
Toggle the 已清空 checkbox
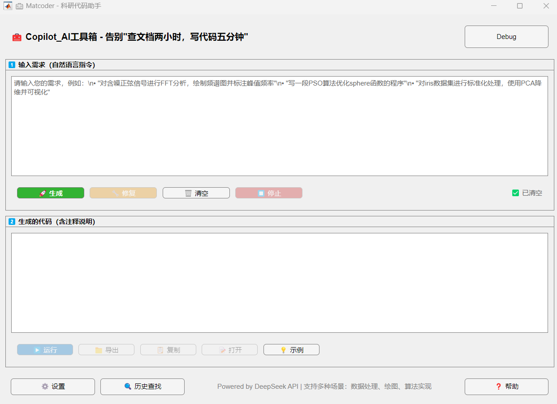click(515, 193)
